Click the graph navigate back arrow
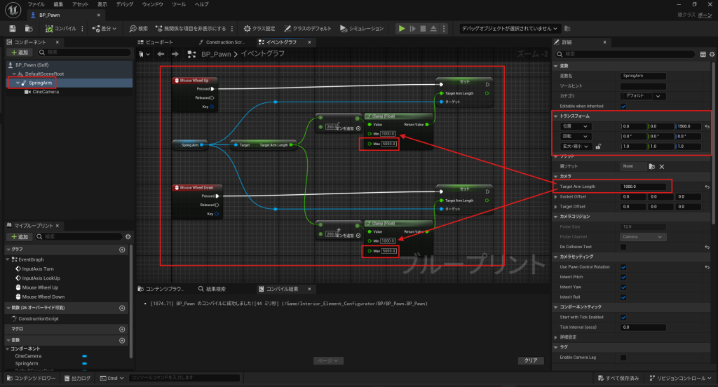 coord(161,54)
